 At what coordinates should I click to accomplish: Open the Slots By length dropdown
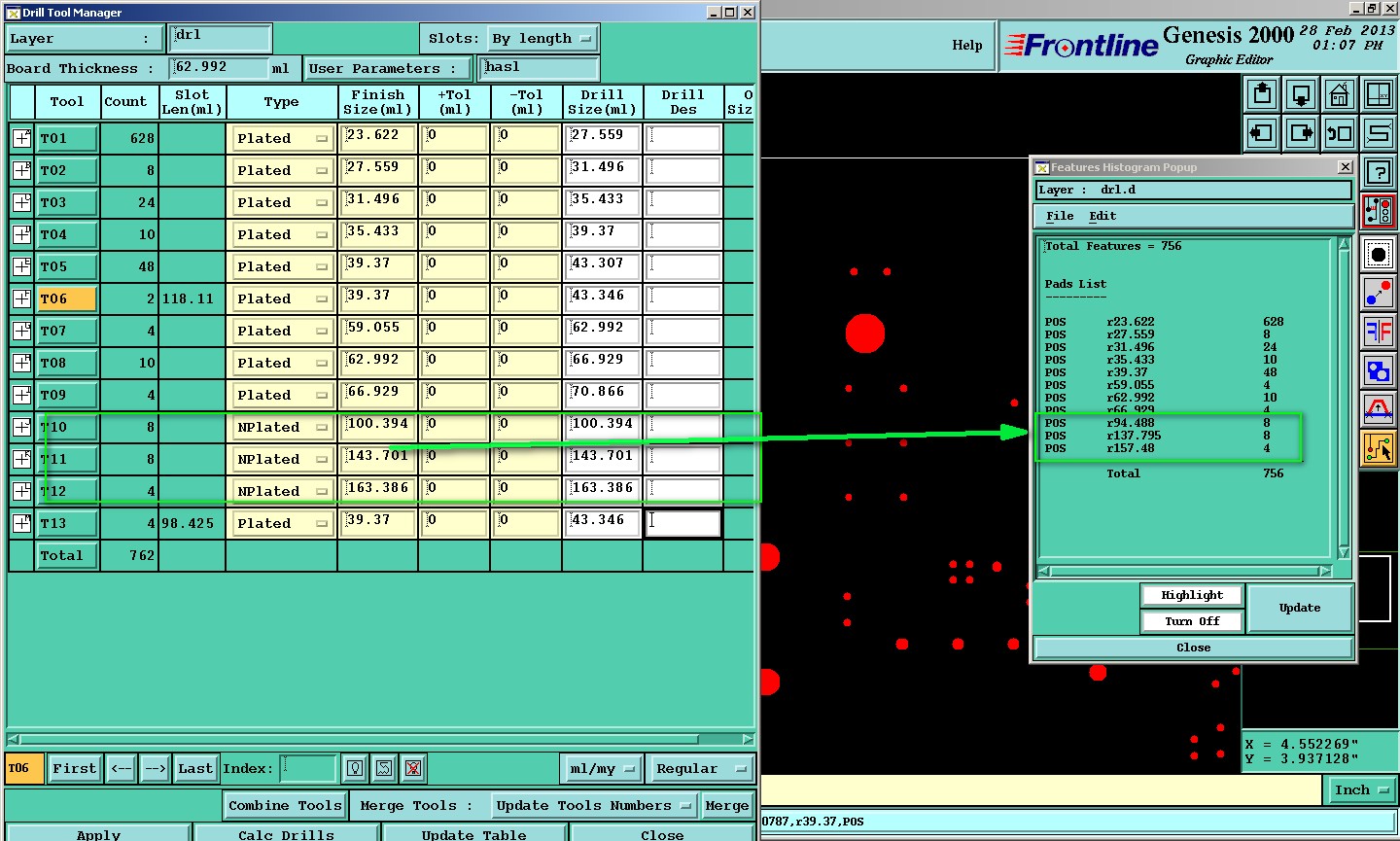542,39
